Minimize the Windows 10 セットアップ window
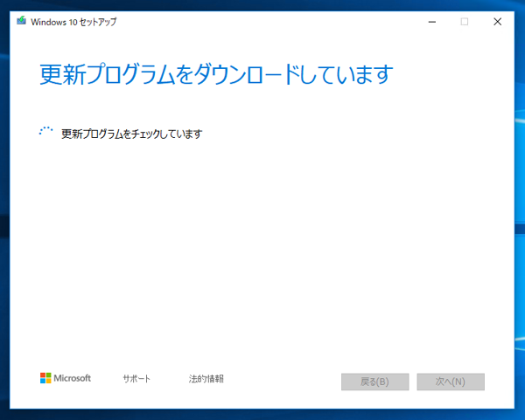Viewport: 525px width, 420px height. pyautogui.click(x=432, y=22)
